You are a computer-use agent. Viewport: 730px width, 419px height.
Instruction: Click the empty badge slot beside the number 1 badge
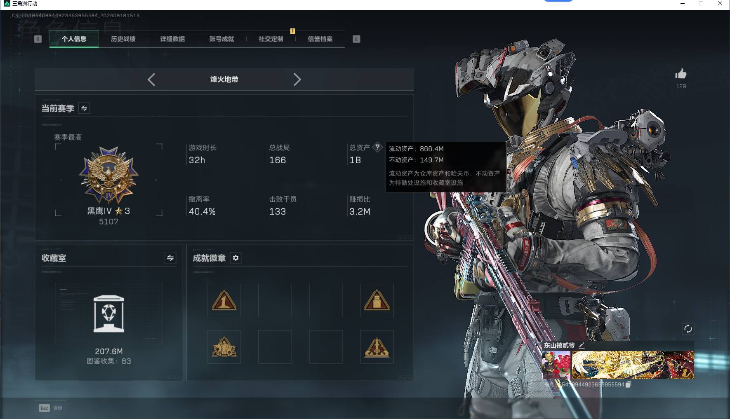coord(275,300)
